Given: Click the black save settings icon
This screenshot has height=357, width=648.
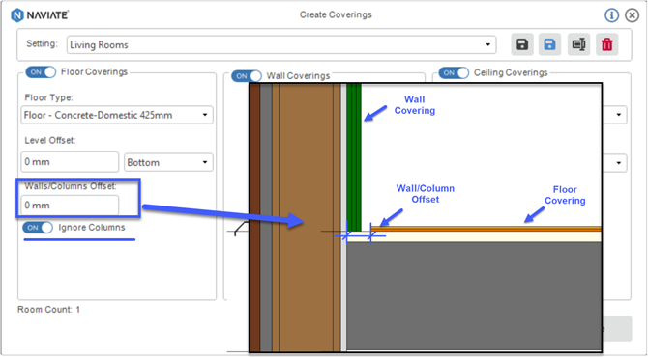Looking at the screenshot, I should [522, 44].
